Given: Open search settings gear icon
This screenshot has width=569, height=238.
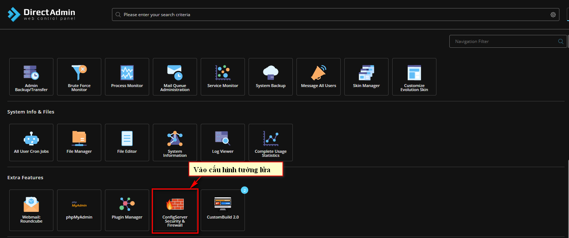Looking at the screenshot, I should click(x=553, y=15).
